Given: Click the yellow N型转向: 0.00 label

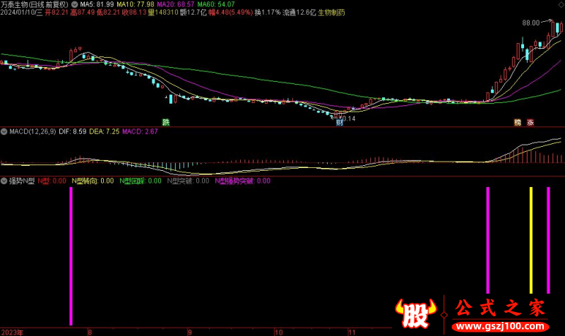Looking at the screenshot, I should (x=93, y=181).
